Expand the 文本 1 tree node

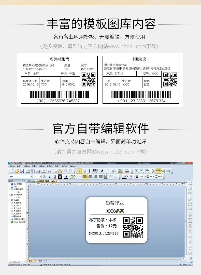(12, 203)
